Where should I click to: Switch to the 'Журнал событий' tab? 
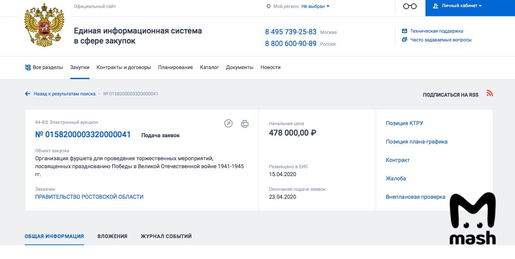(166, 236)
